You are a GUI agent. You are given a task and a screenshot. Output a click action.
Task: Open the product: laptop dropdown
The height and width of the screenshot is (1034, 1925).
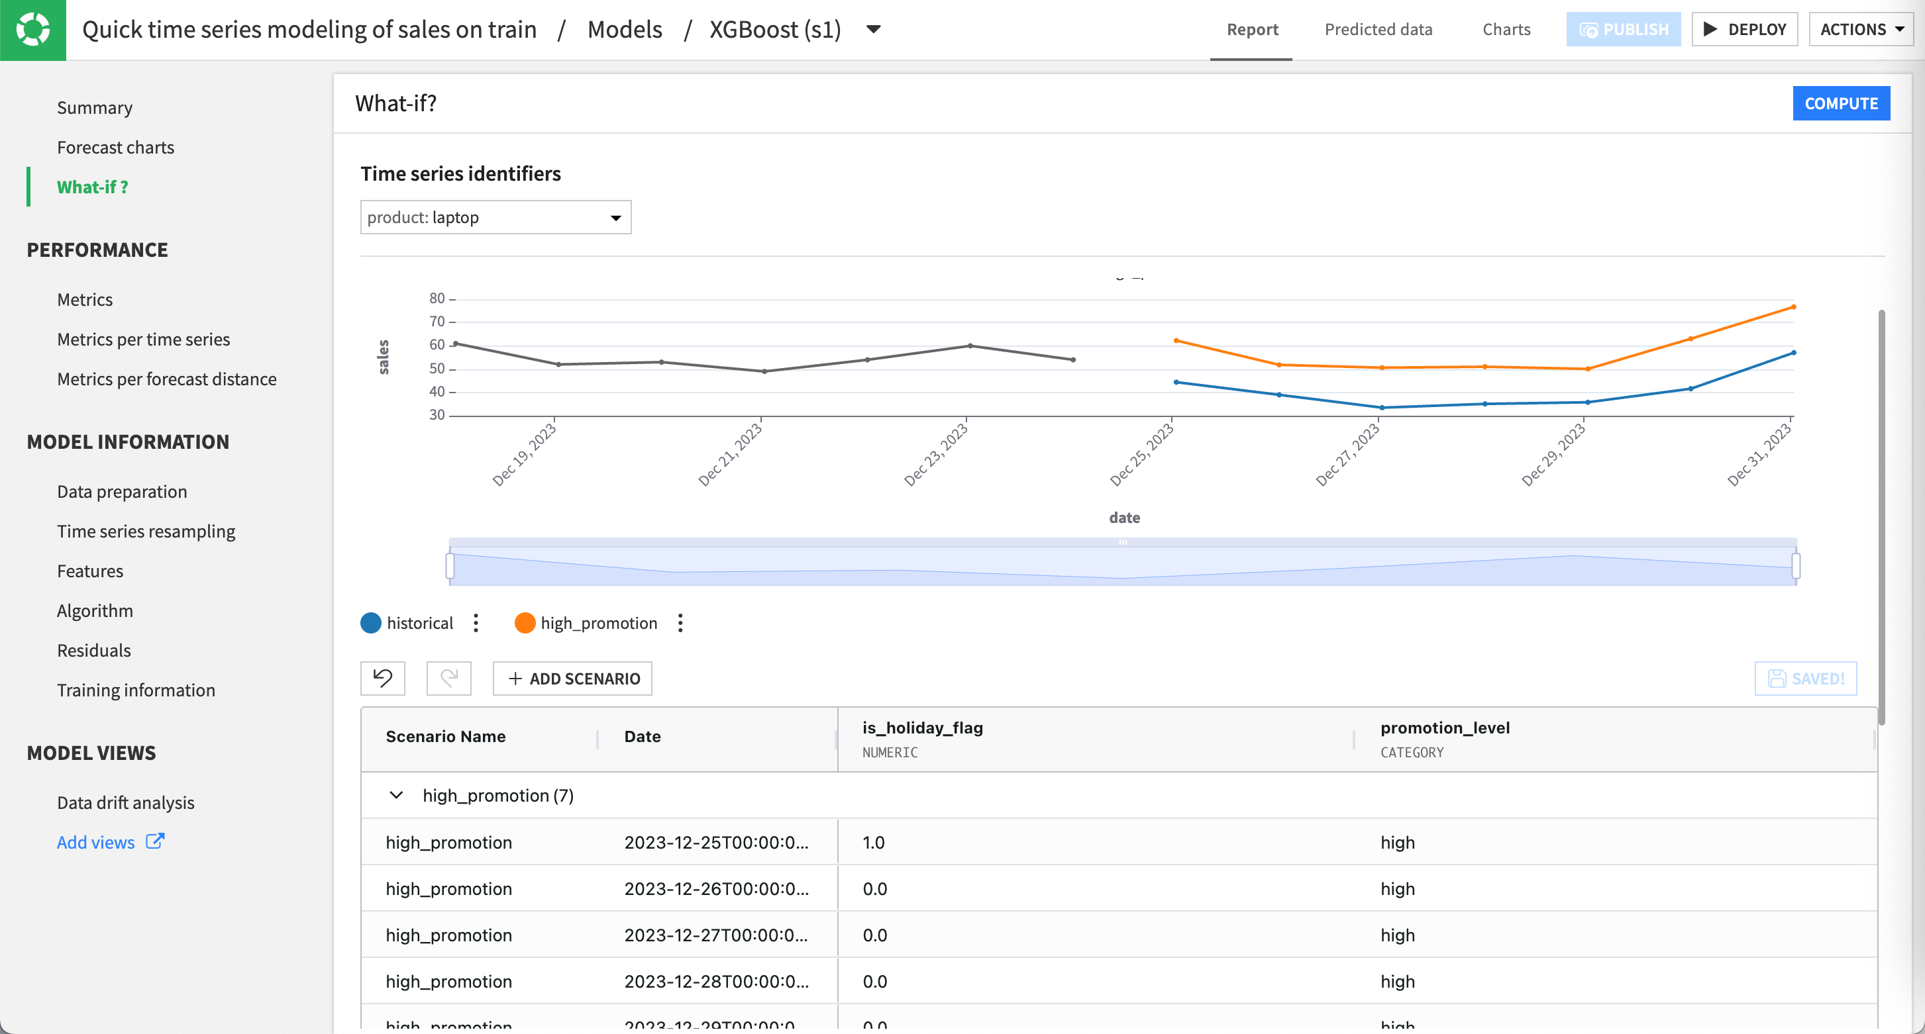click(495, 217)
